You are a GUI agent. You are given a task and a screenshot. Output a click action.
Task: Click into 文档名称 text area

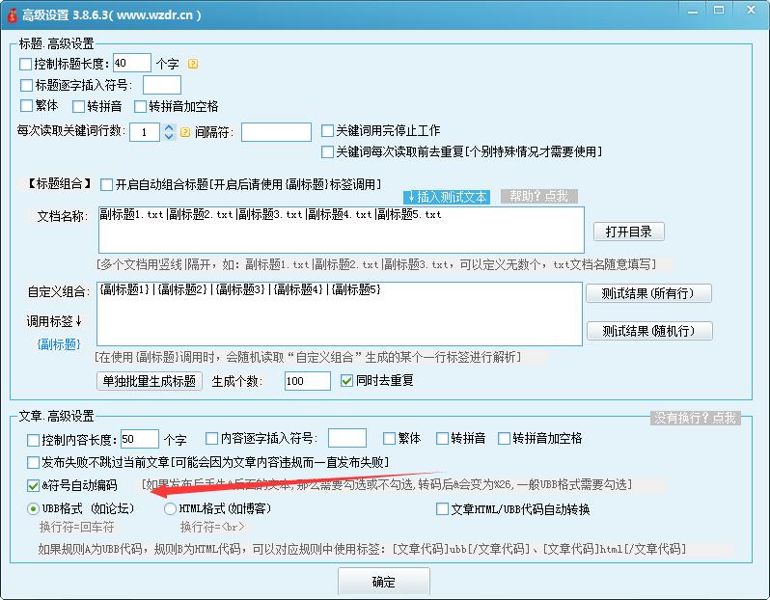[342, 230]
